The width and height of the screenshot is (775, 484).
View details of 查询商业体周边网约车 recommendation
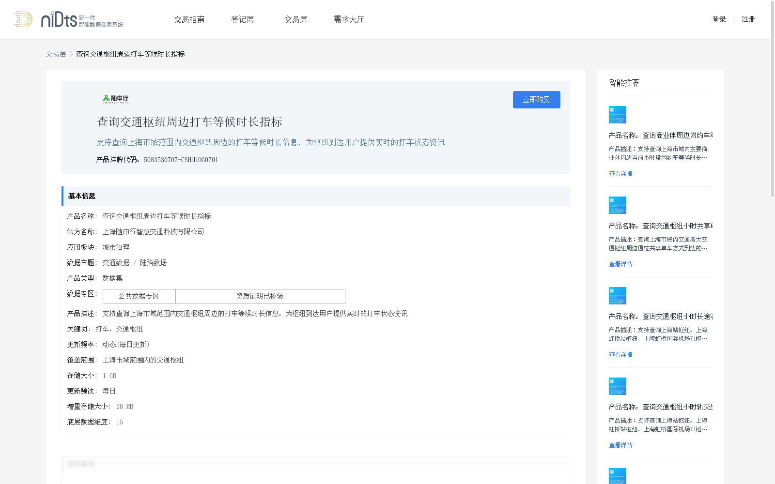coord(620,174)
